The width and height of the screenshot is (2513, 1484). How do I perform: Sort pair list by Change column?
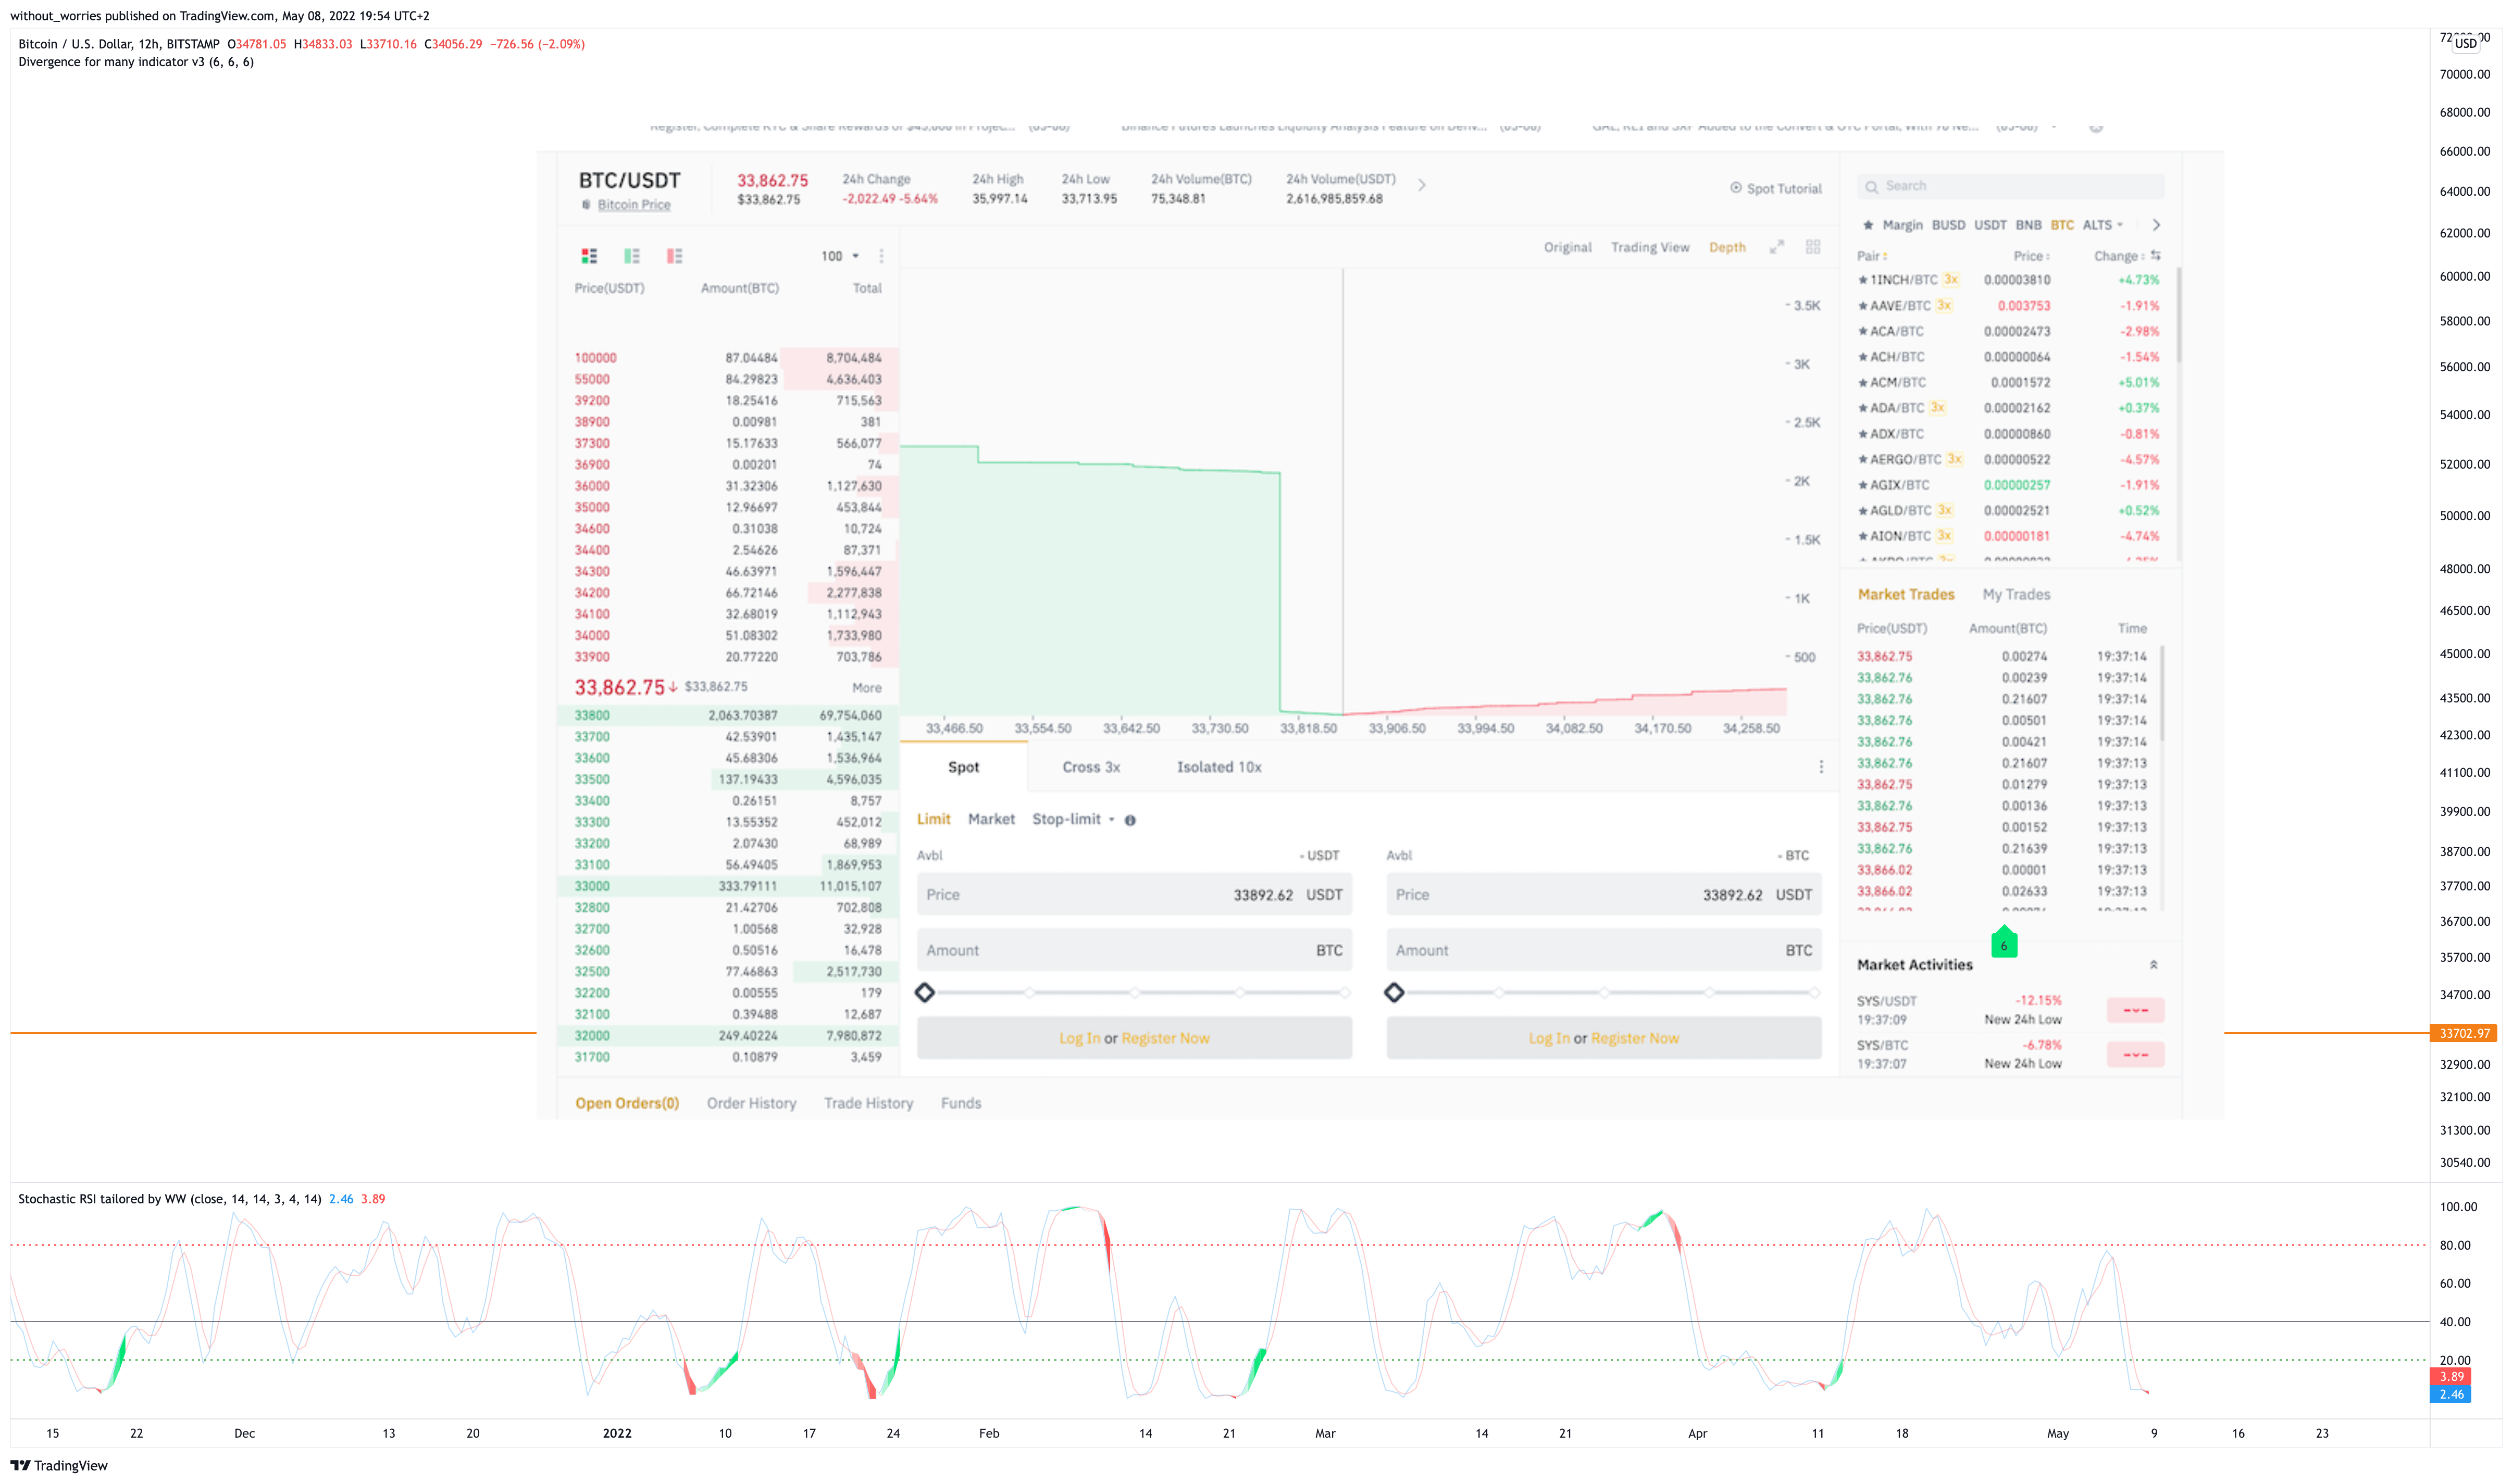pyautogui.click(x=2119, y=256)
